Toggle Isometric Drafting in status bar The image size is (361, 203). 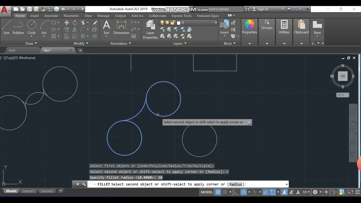(254, 192)
